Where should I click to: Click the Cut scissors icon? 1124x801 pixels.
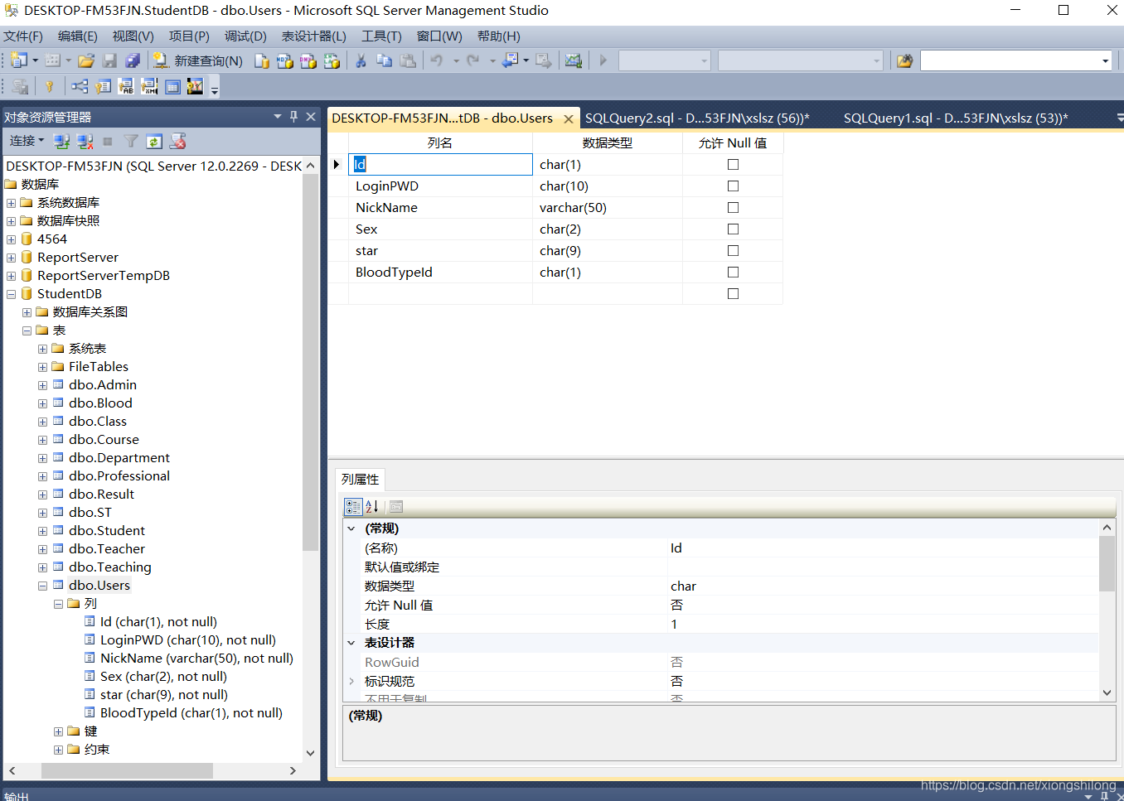(x=361, y=60)
